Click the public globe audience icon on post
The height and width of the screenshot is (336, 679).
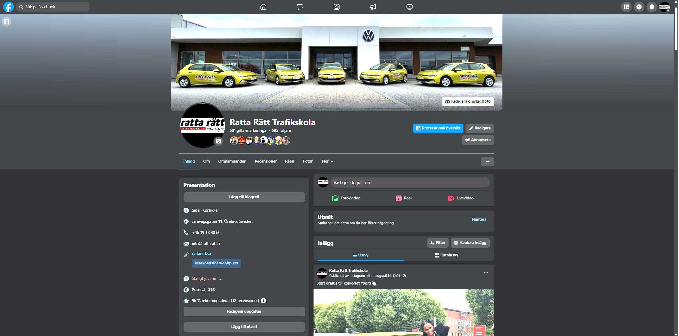tap(404, 276)
